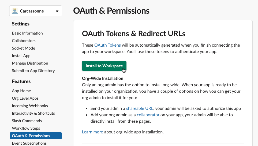The image size is (258, 146).
Task: Open Basic Information settings
Action: 27,33
